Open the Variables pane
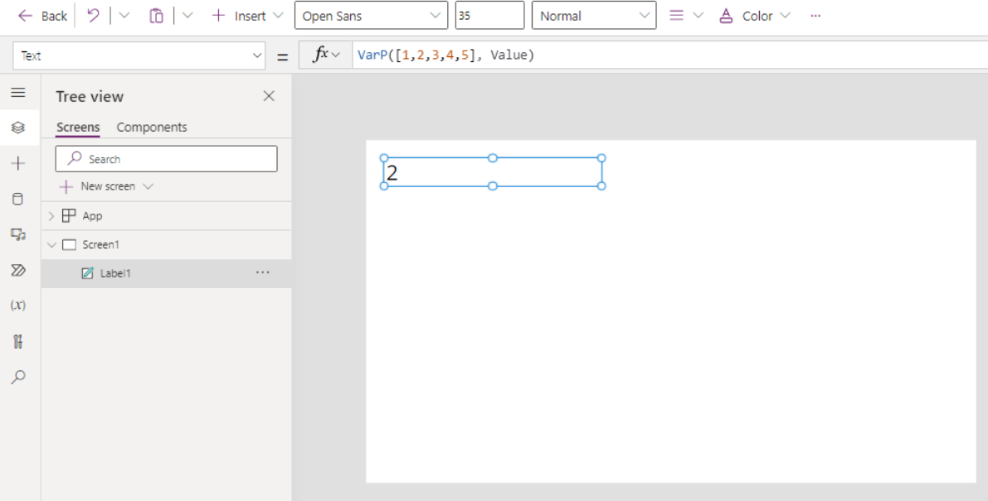Viewport: 988px width, 501px height. click(18, 305)
